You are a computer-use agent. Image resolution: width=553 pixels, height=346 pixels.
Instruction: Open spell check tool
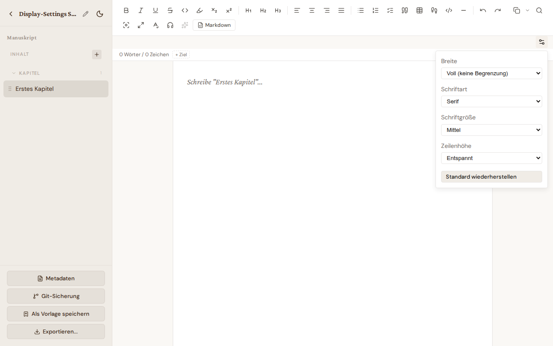click(x=156, y=25)
